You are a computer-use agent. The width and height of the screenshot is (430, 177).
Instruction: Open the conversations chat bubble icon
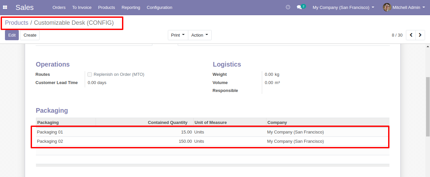pyautogui.click(x=299, y=7)
